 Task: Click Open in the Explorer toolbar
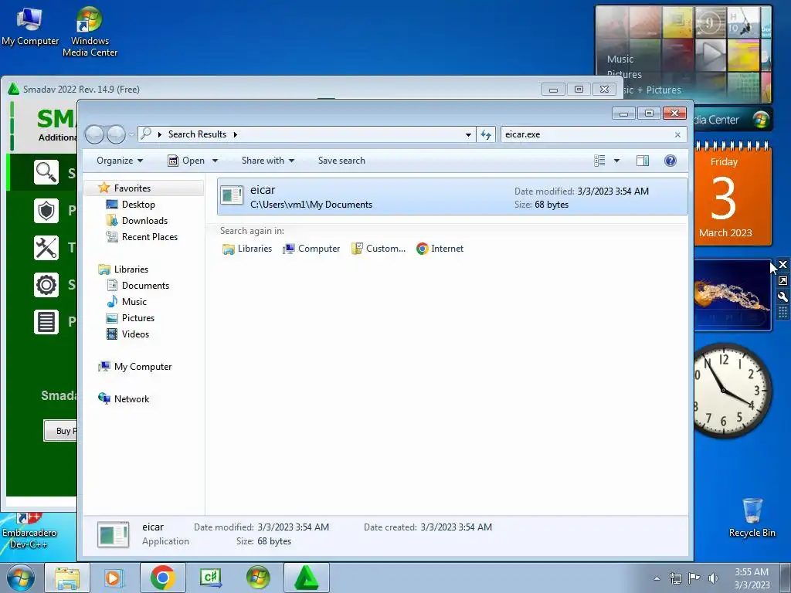point(187,161)
